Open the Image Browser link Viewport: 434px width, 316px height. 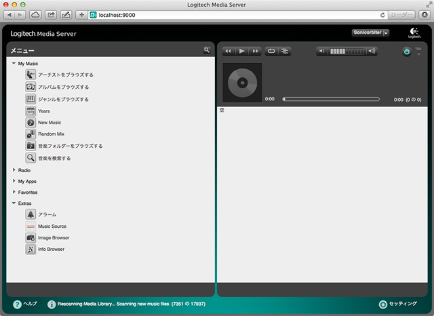click(54, 238)
